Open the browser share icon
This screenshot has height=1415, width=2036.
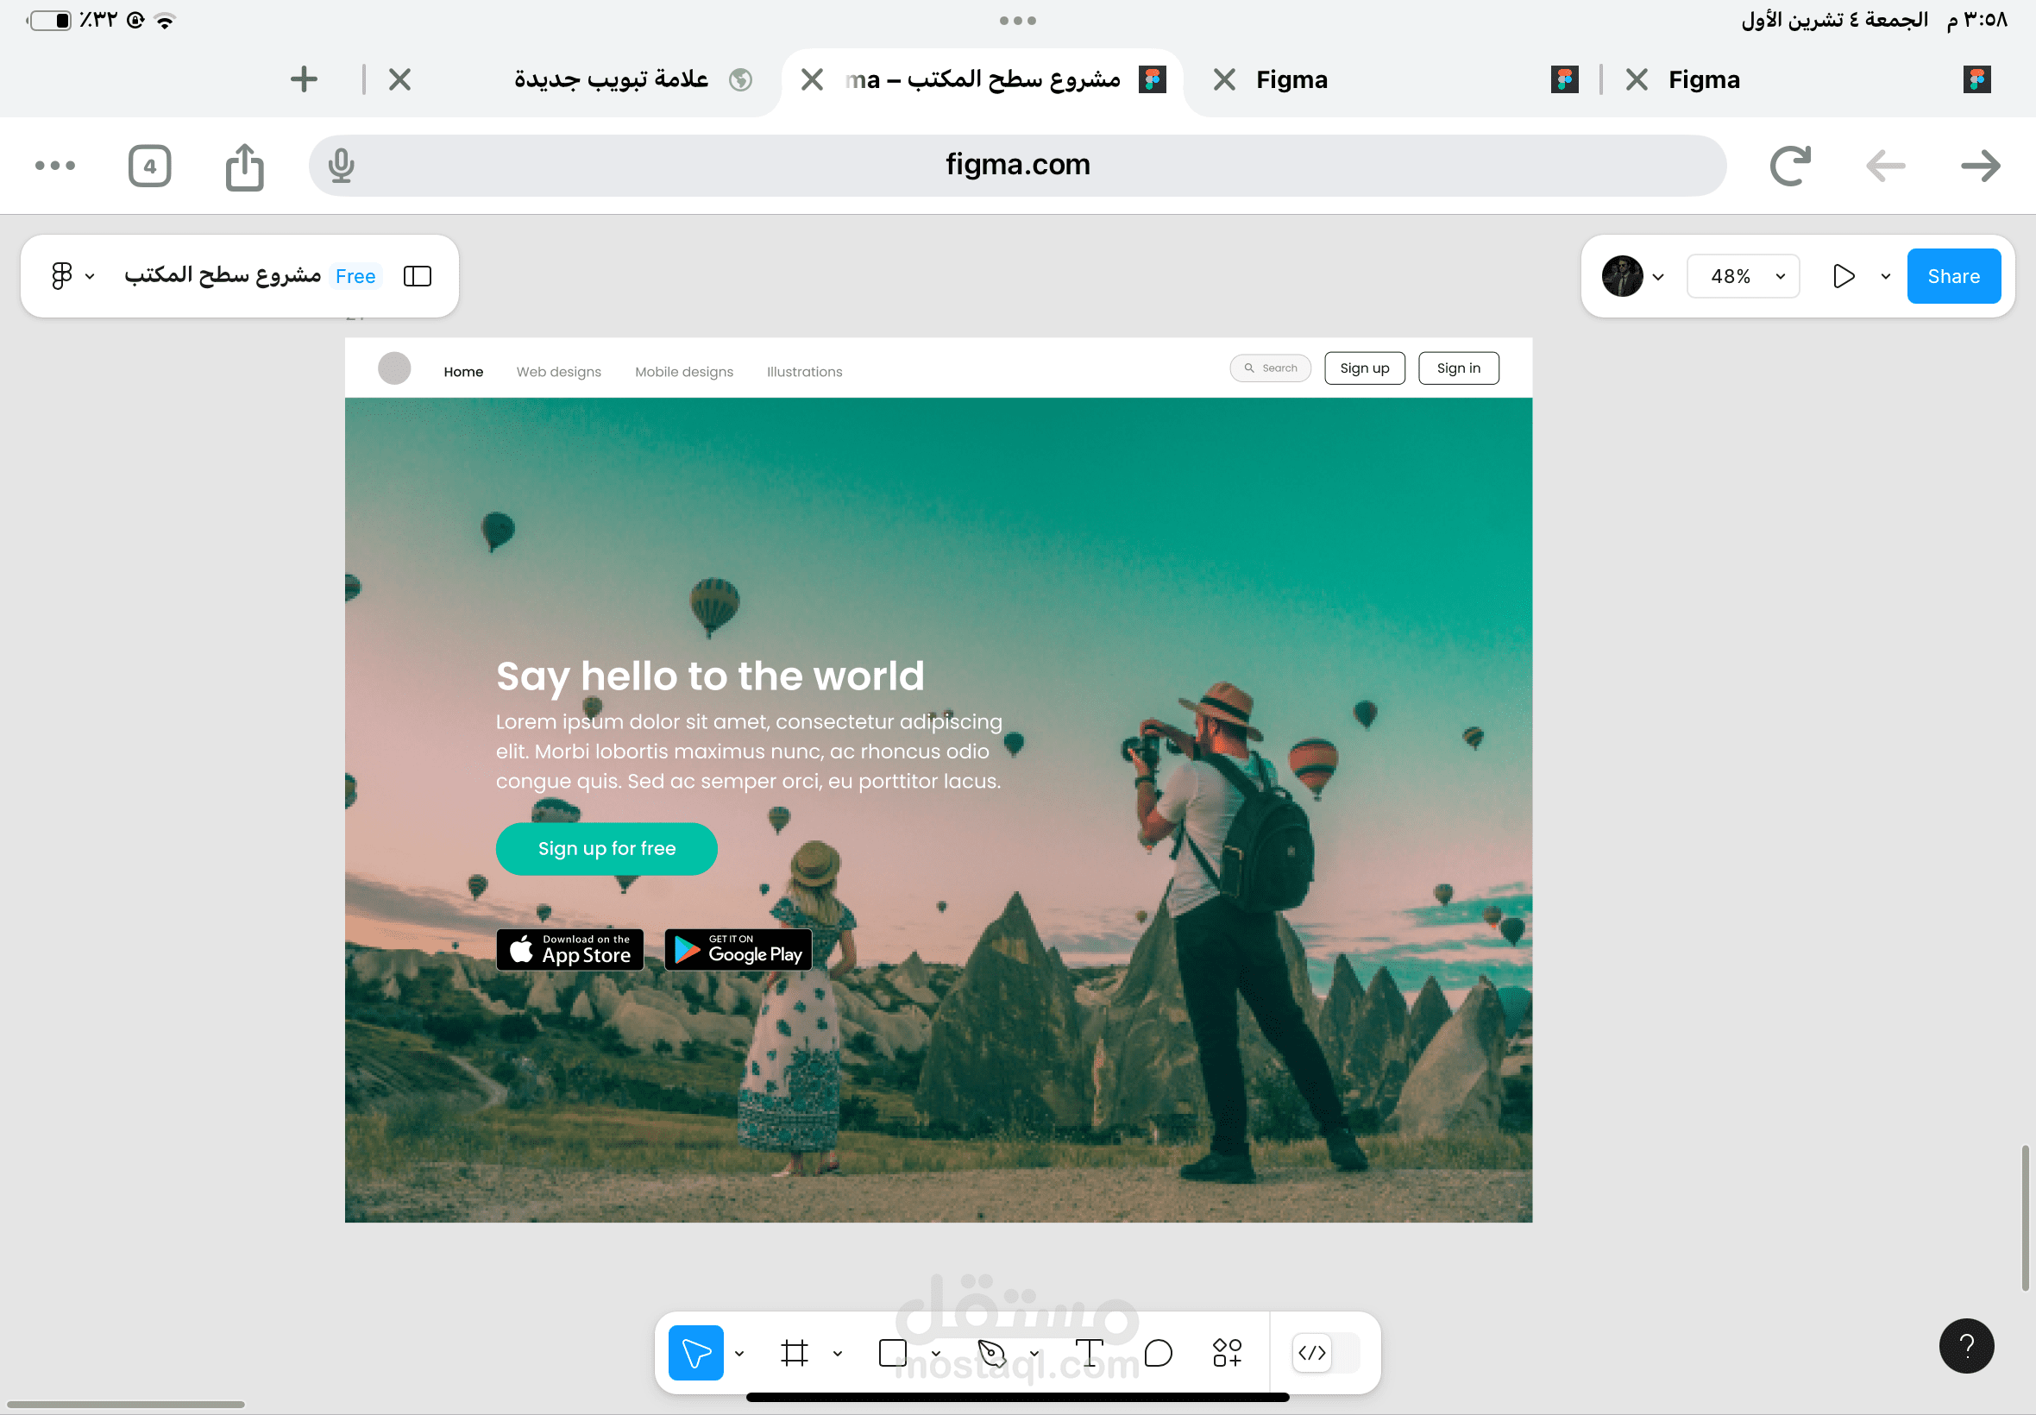tap(245, 166)
